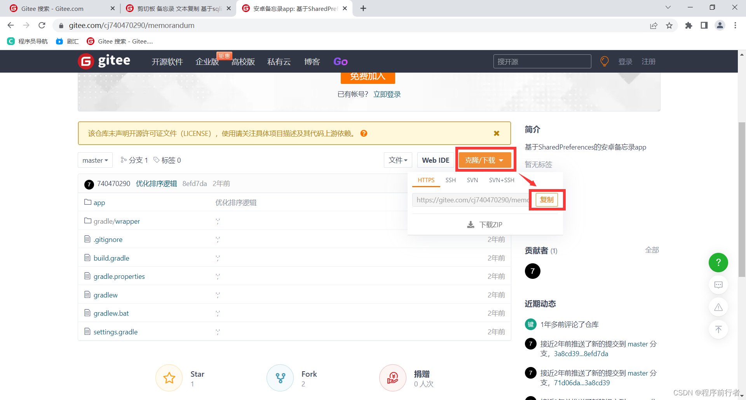Click the question mark icon in license notice
Viewport: 746px width, 400px height.
coord(364,134)
